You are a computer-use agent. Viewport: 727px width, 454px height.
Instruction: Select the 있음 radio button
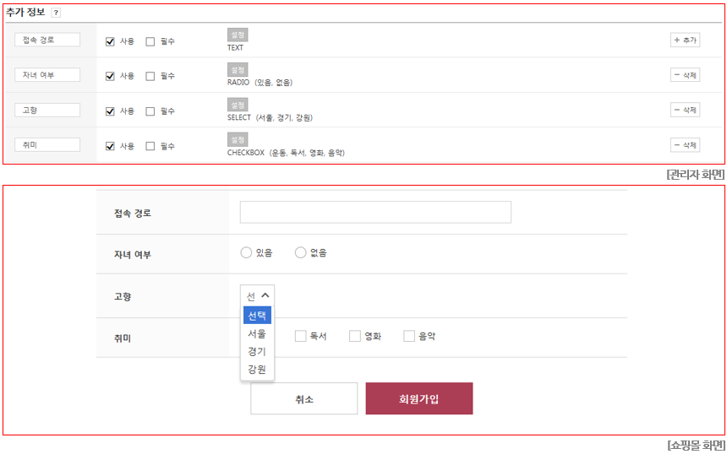(246, 252)
